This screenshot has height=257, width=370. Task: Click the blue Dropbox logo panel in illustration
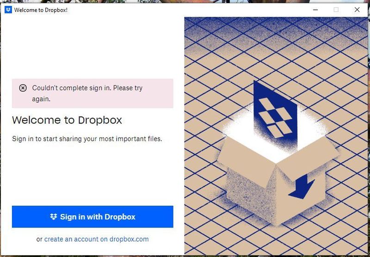click(275, 116)
